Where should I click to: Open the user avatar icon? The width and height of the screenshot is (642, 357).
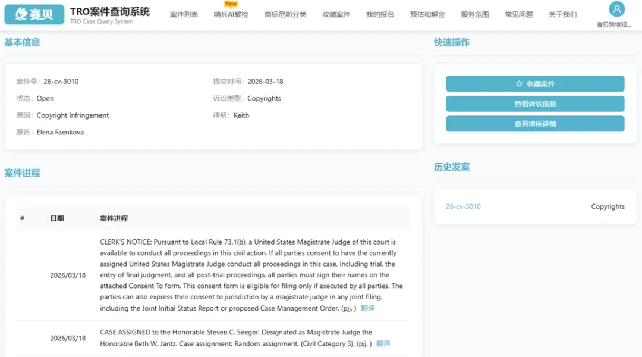coord(616,9)
